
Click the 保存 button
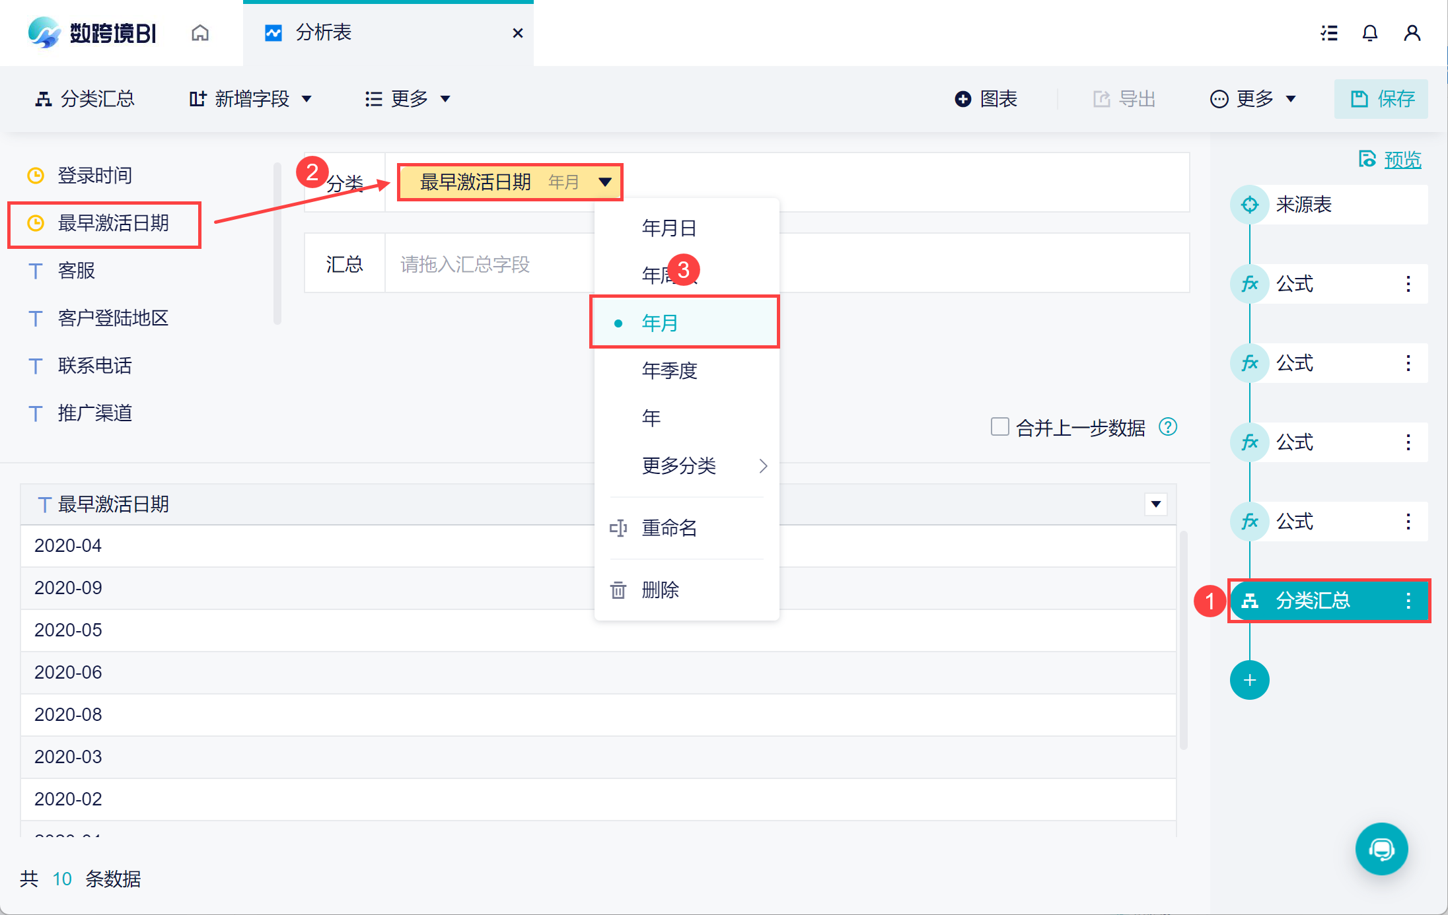pos(1381,99)
